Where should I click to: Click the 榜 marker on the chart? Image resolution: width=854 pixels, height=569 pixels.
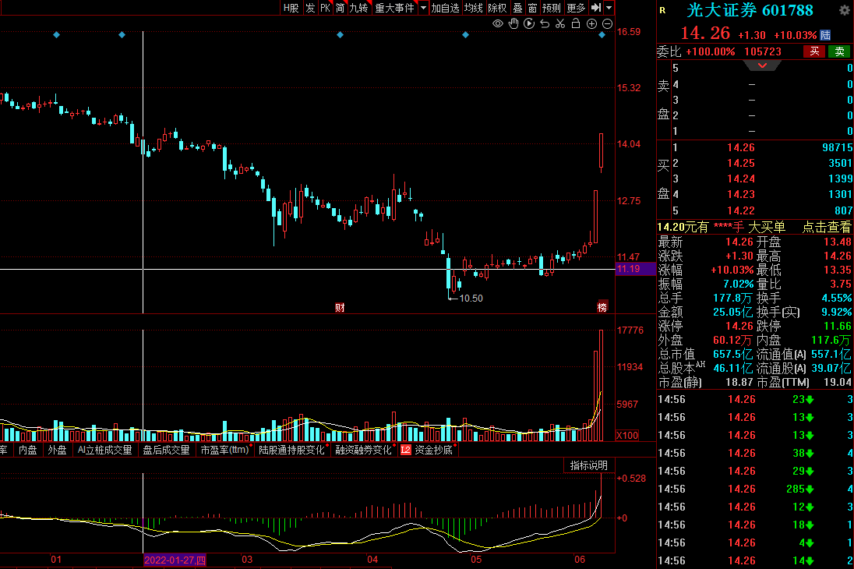602,306
